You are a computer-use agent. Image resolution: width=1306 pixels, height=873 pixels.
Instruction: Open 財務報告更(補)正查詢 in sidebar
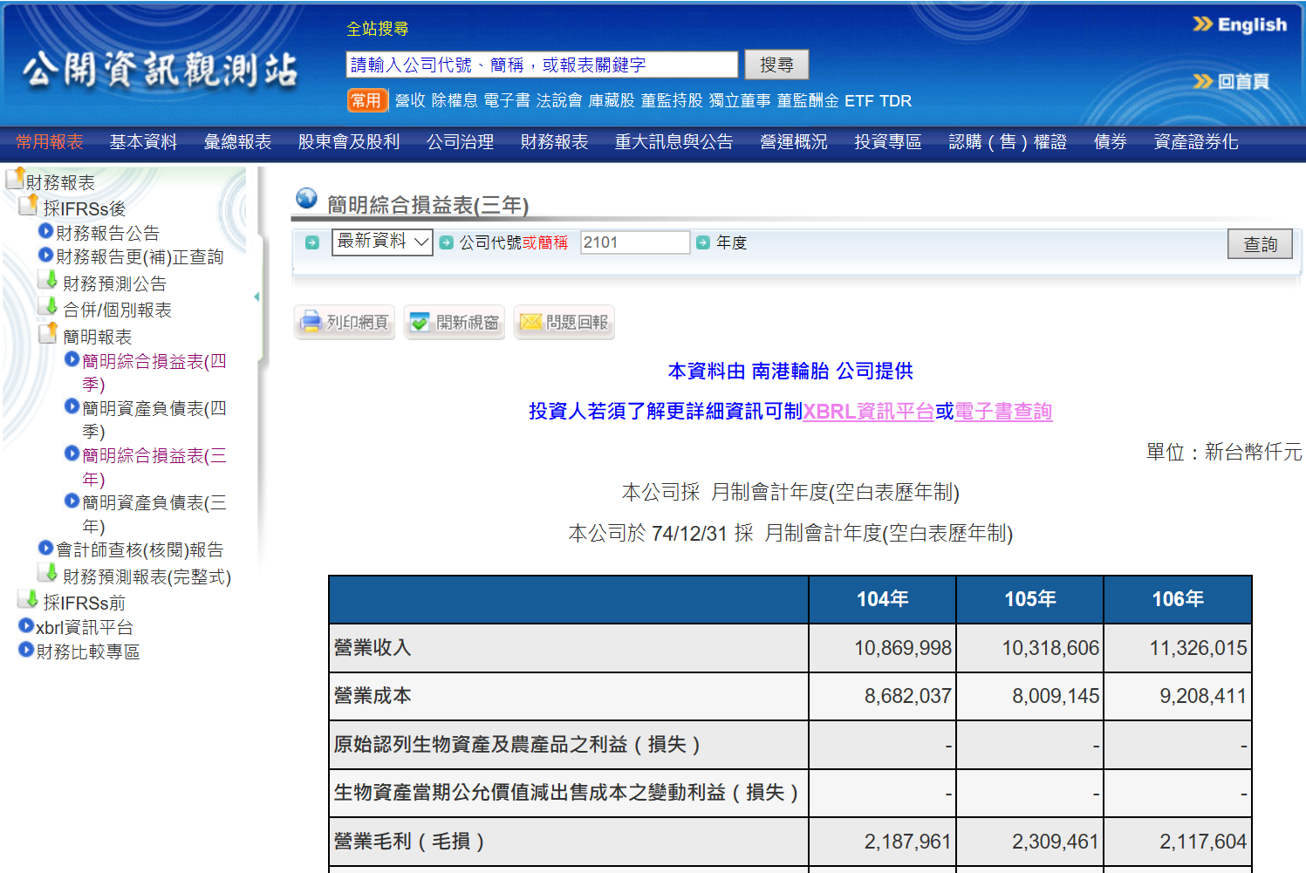pyautogui.click(x=140, y=256)
